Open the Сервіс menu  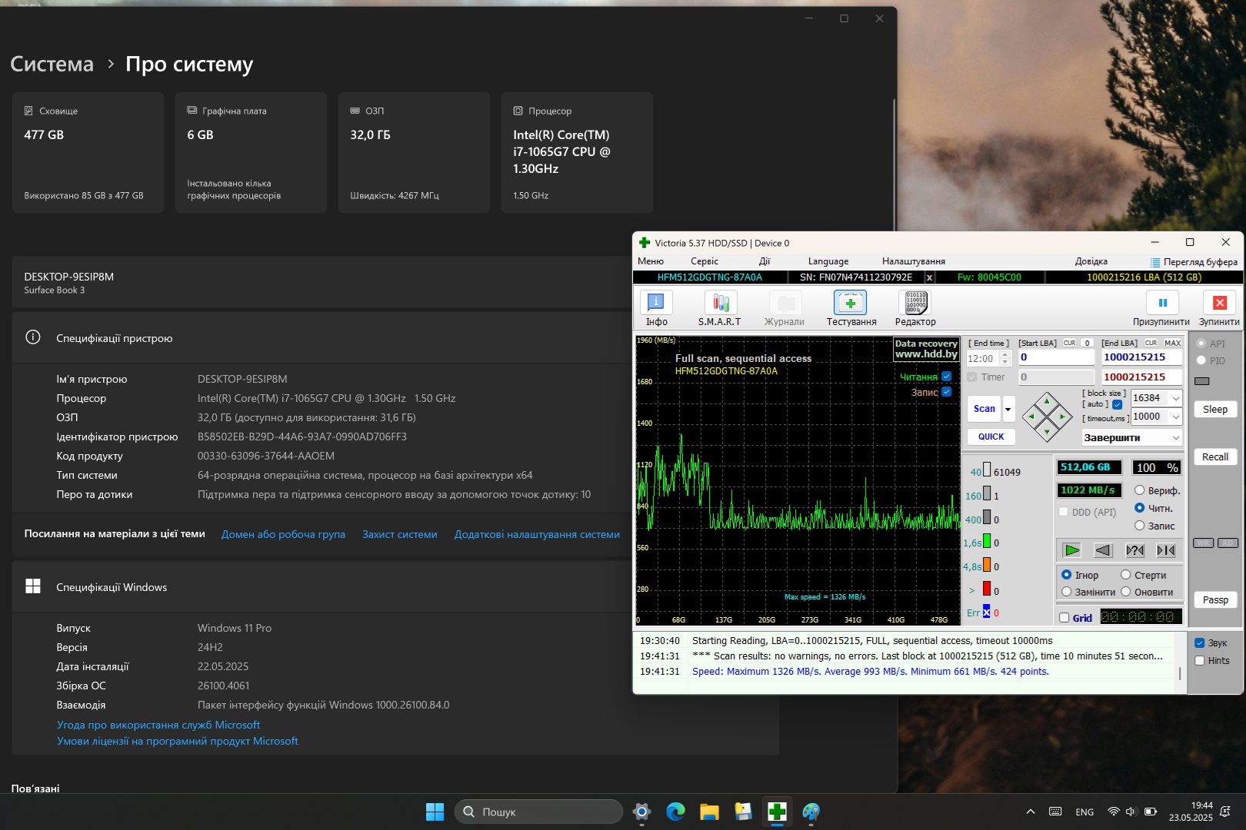[705, 261]
